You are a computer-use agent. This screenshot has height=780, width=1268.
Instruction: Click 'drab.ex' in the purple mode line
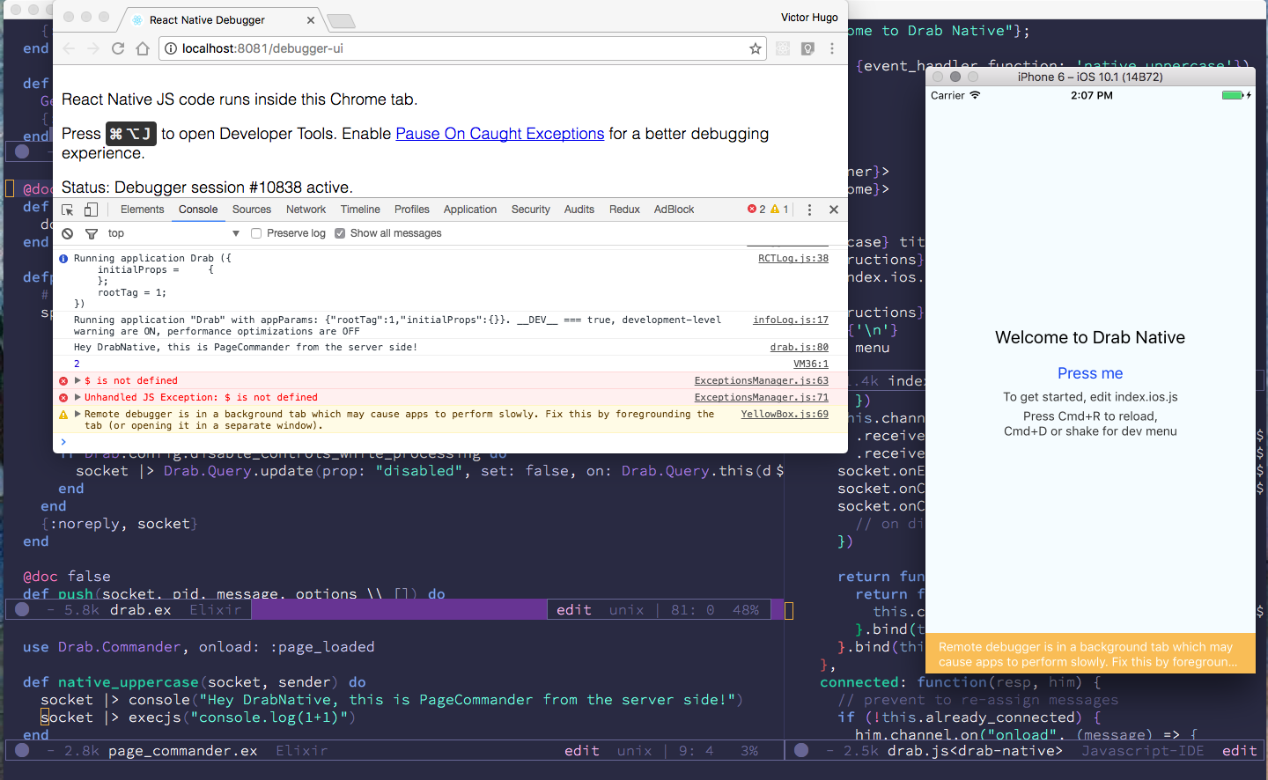[x=140, y=610]
